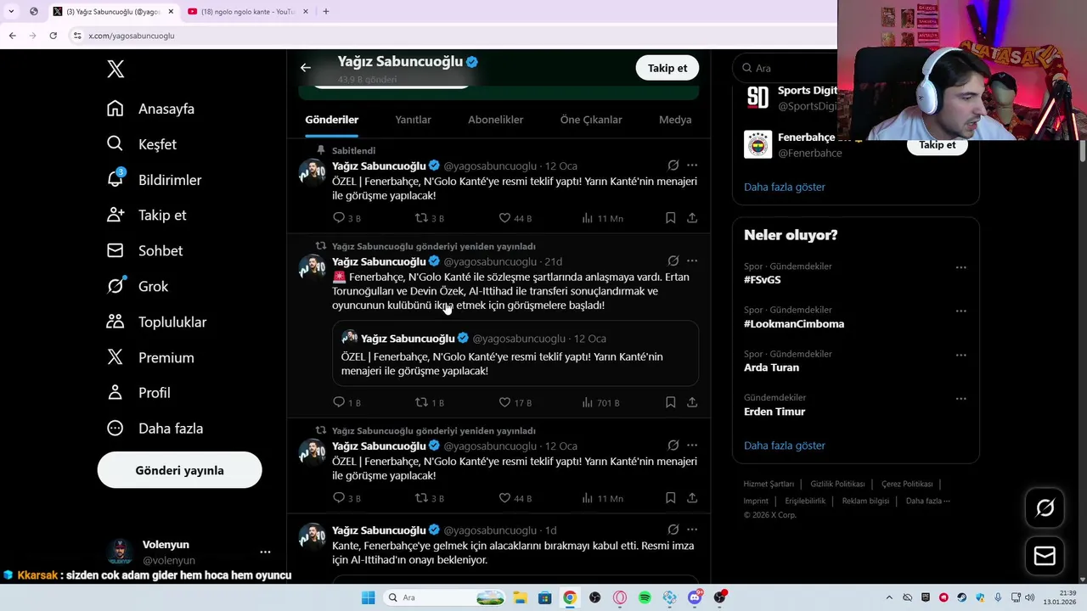Open Windows Start menu
The width and height of the screenshot is (1087, 611).
[x=368, y=597]
